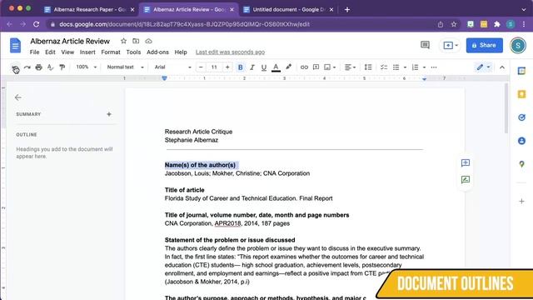Open the Arial font dropdown
The height and width of the screenshot is (300, 533).
point(172,67)
